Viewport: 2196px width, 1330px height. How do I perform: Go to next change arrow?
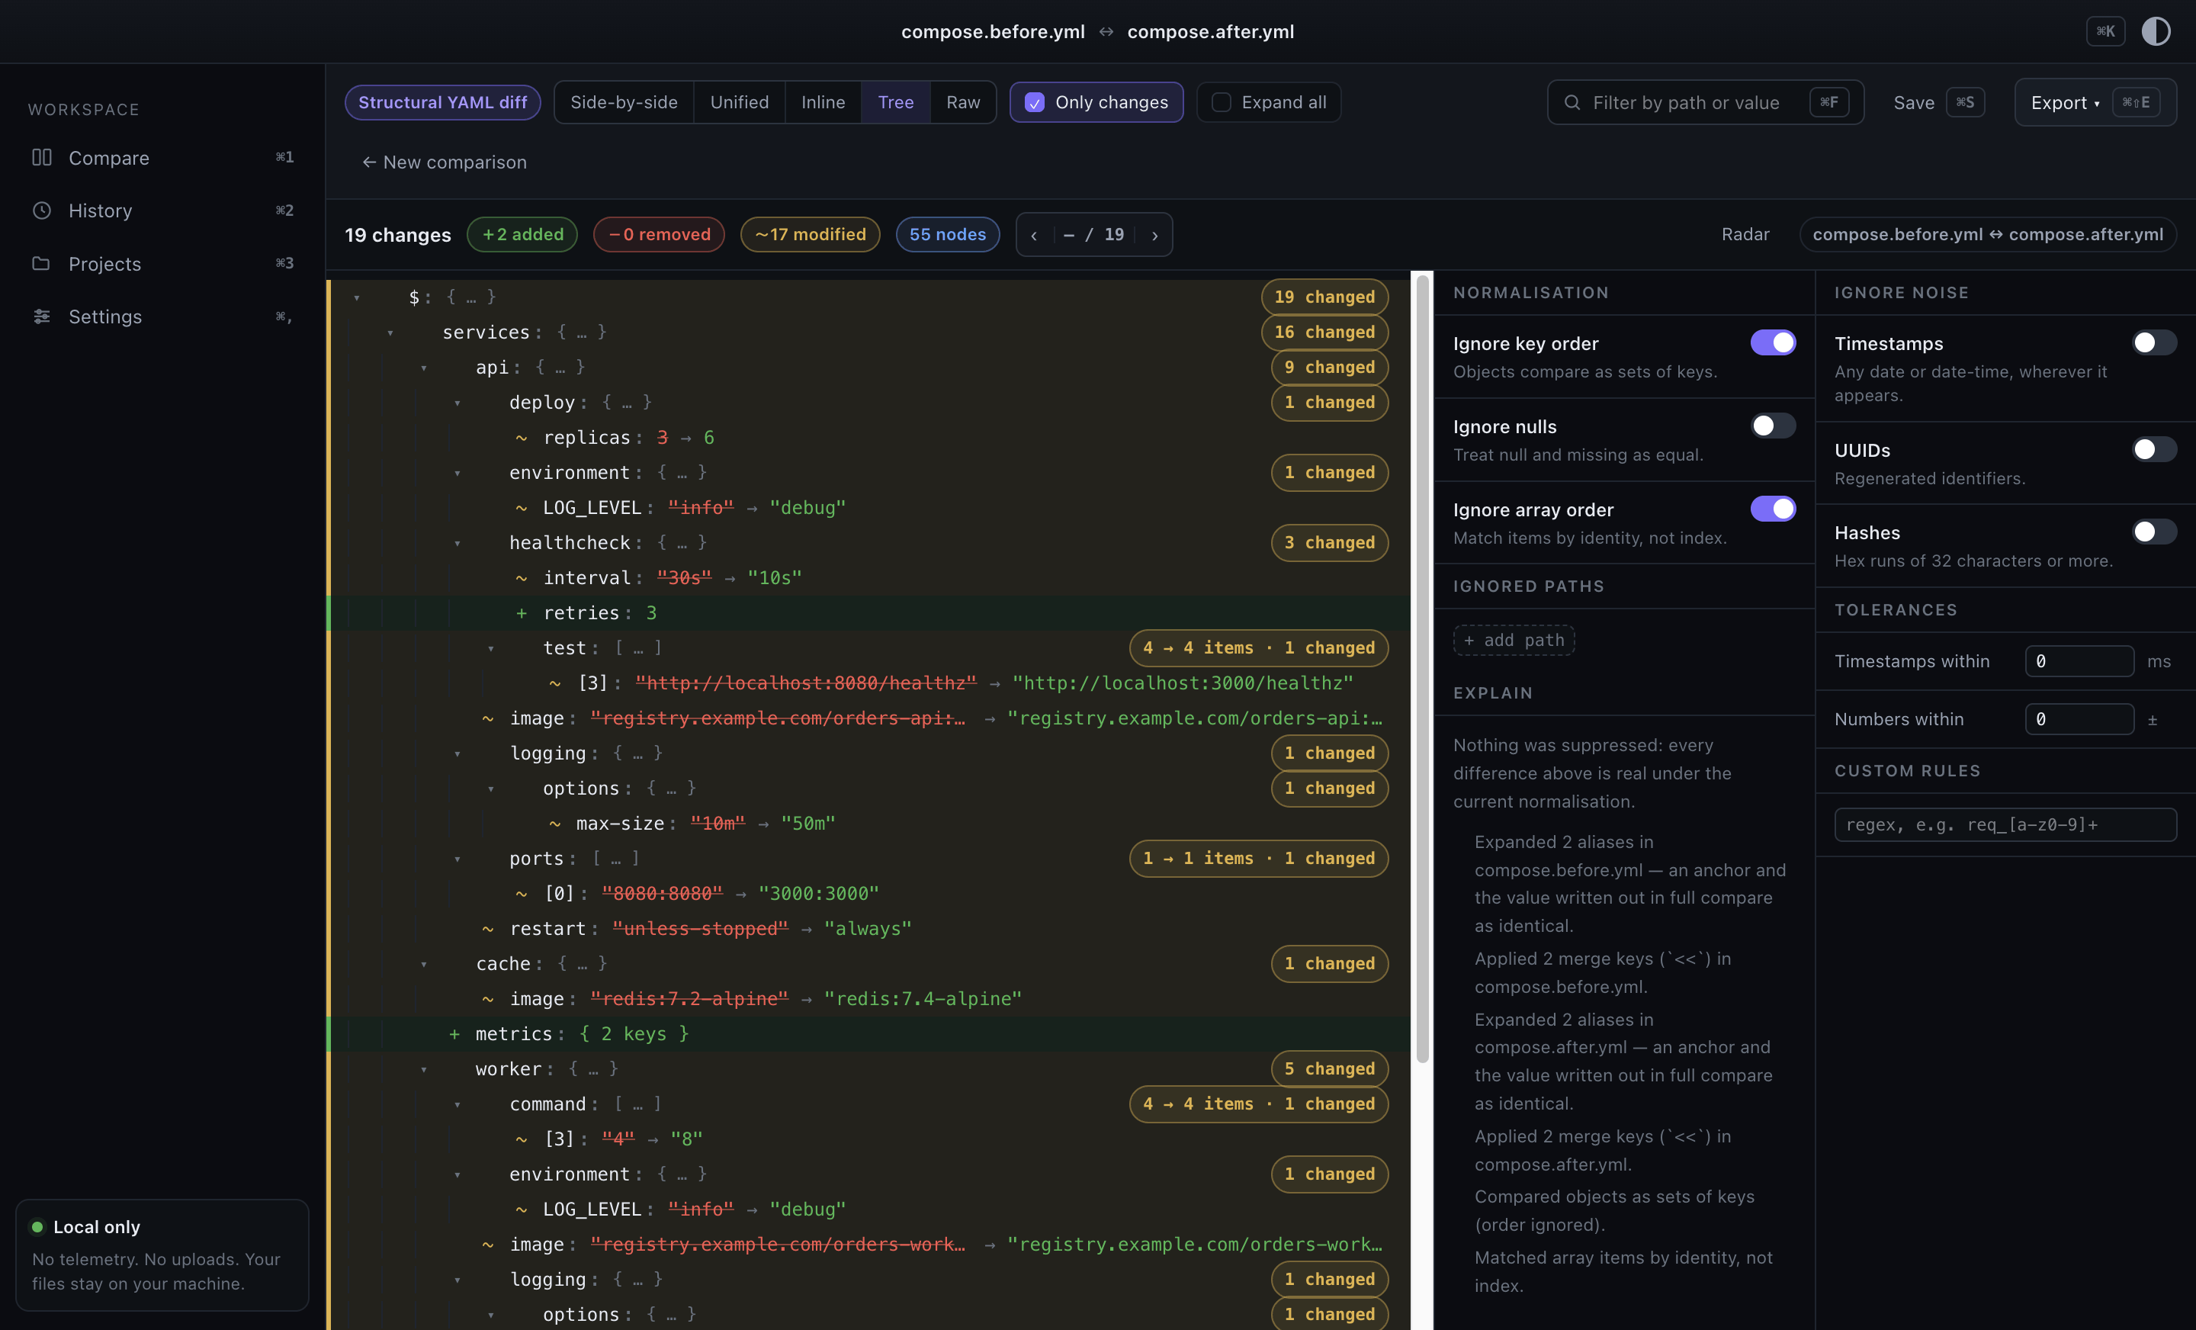click(x=1155, y=236)
